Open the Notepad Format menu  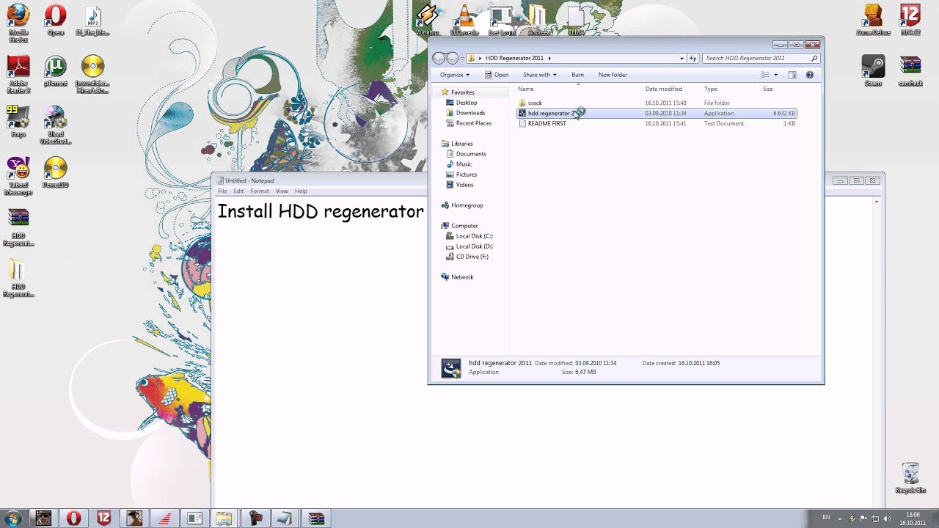[260, 191]
